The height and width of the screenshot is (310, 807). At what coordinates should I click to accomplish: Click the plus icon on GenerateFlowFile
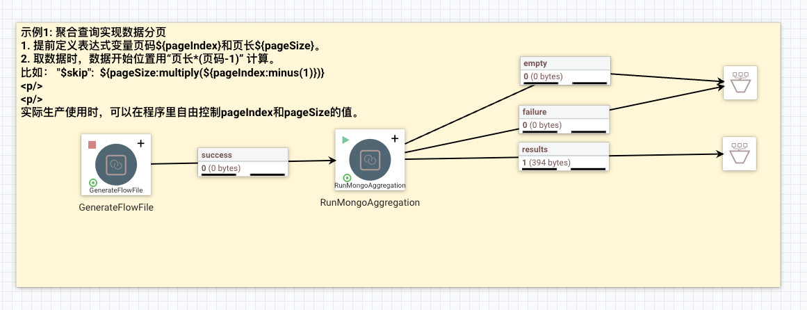pos(140,143)
